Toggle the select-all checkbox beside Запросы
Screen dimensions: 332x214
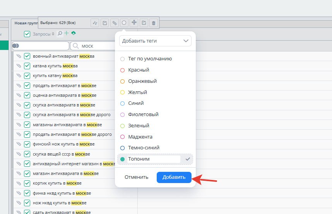tap(27, 34)
